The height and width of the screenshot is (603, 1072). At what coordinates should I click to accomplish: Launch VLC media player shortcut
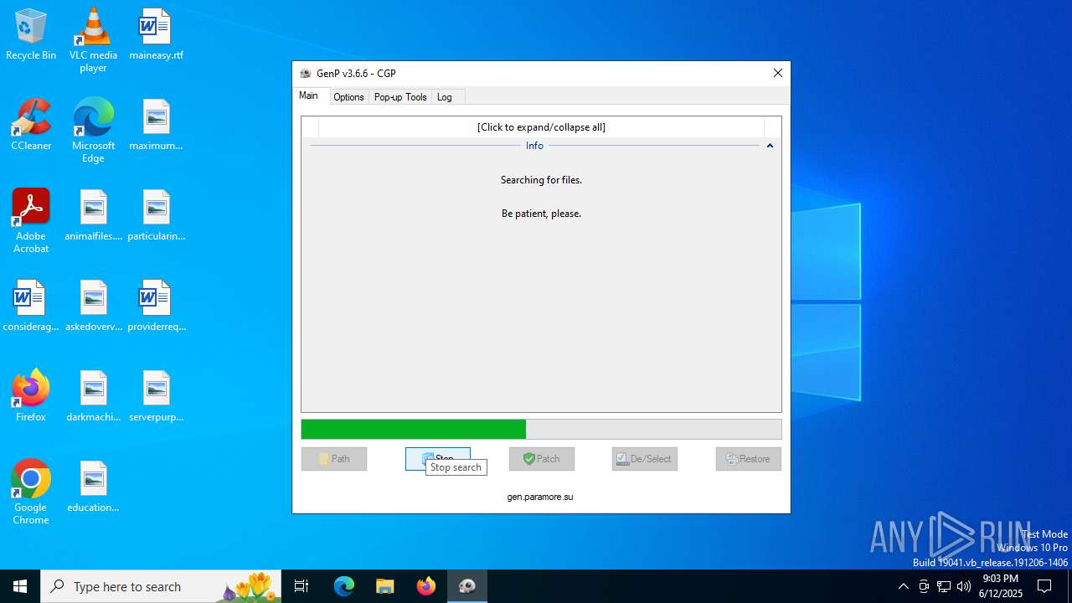coord(93,40)
